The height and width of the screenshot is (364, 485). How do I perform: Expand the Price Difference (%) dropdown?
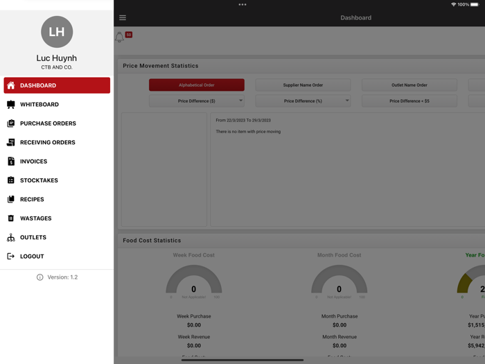pos(303,101)
